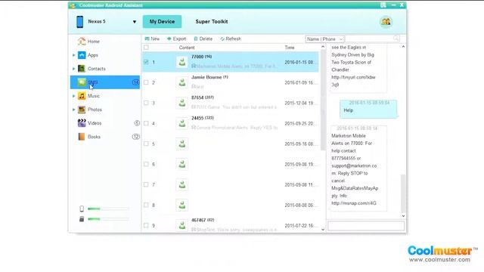Switch to the Super Toolkit tab
Screen dimensions: 484x272
pos(212,22)
